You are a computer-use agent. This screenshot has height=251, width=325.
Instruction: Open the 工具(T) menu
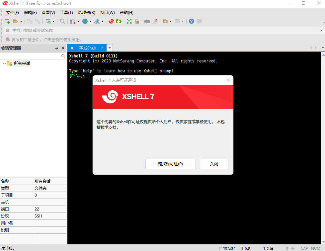click(x=66, y=12)
